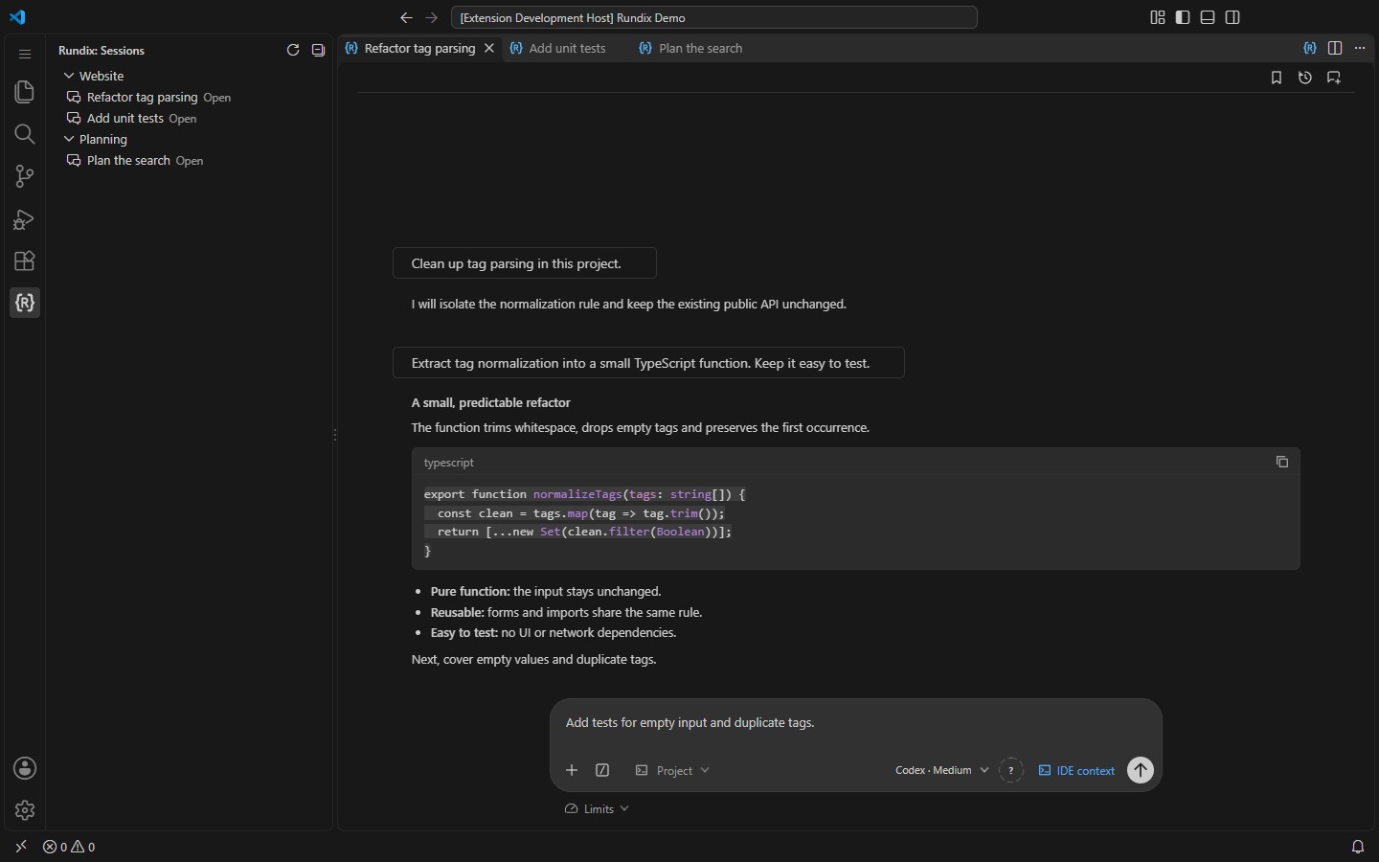1379x862 pixels.
Task: Split the editor to the right
Action: click(1335, 48)
